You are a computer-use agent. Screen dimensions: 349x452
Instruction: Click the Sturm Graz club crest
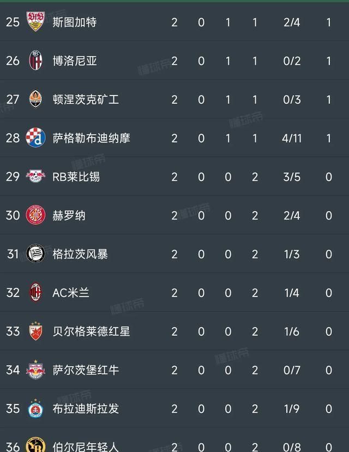coord(35,254)
